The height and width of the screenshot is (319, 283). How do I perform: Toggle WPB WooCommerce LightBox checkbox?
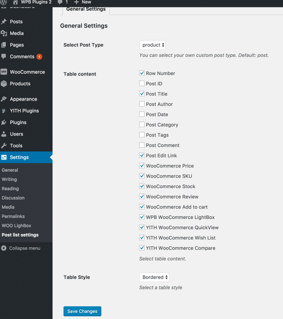pos(142,217)
